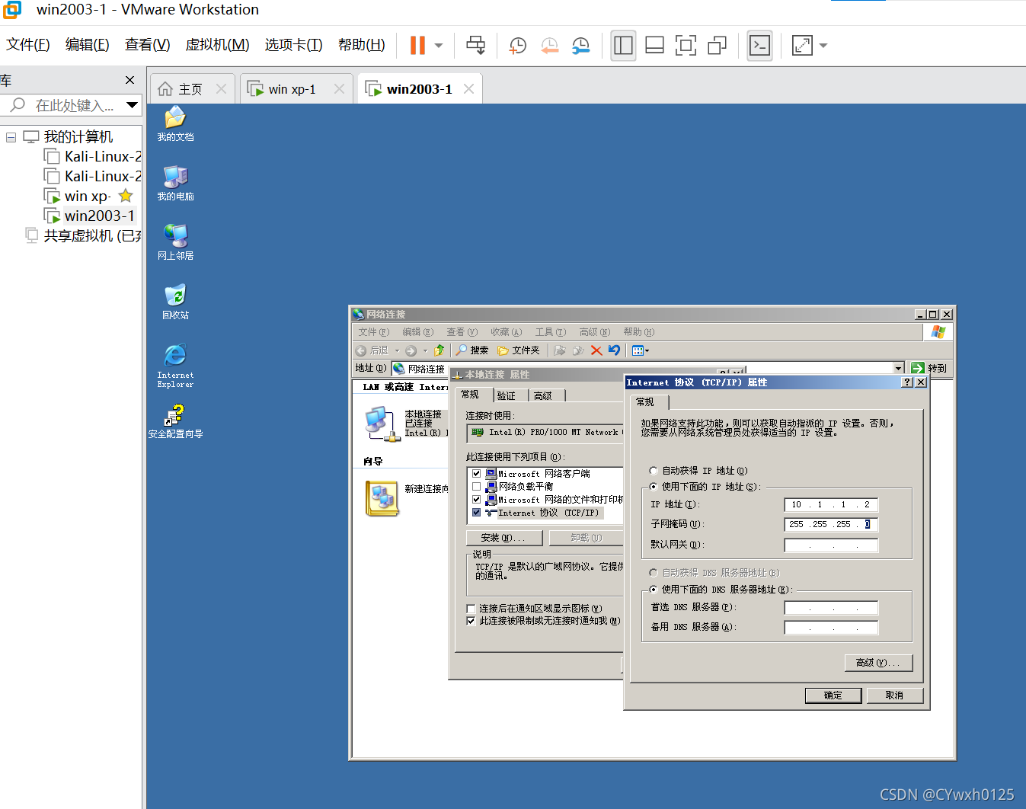Open 回收站 desktop icon

click(175, 302)
